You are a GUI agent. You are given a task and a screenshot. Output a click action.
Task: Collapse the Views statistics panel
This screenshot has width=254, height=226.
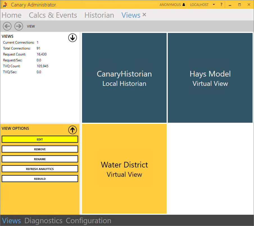point(72,38)
